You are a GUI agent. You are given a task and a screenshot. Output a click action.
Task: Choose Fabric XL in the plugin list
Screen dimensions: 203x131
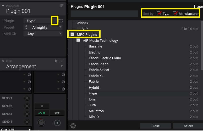pyautogui.click(x=96, y=76)
